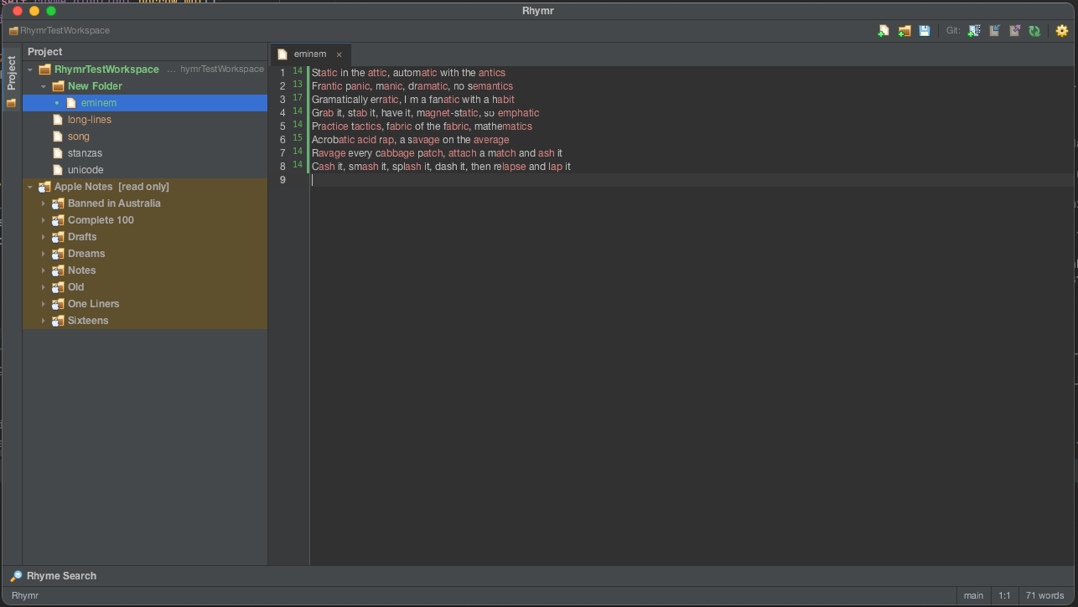This screenshot has width=1078, height=607.
Task: Select the Sixteens folder label
Action: pos(88,321)
